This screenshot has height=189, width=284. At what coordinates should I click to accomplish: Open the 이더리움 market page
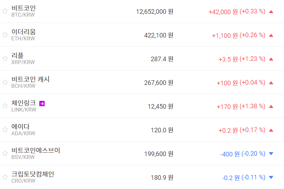23,32
